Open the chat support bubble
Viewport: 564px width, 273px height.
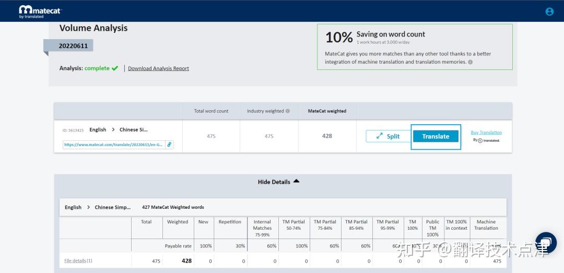coord(546,243)
